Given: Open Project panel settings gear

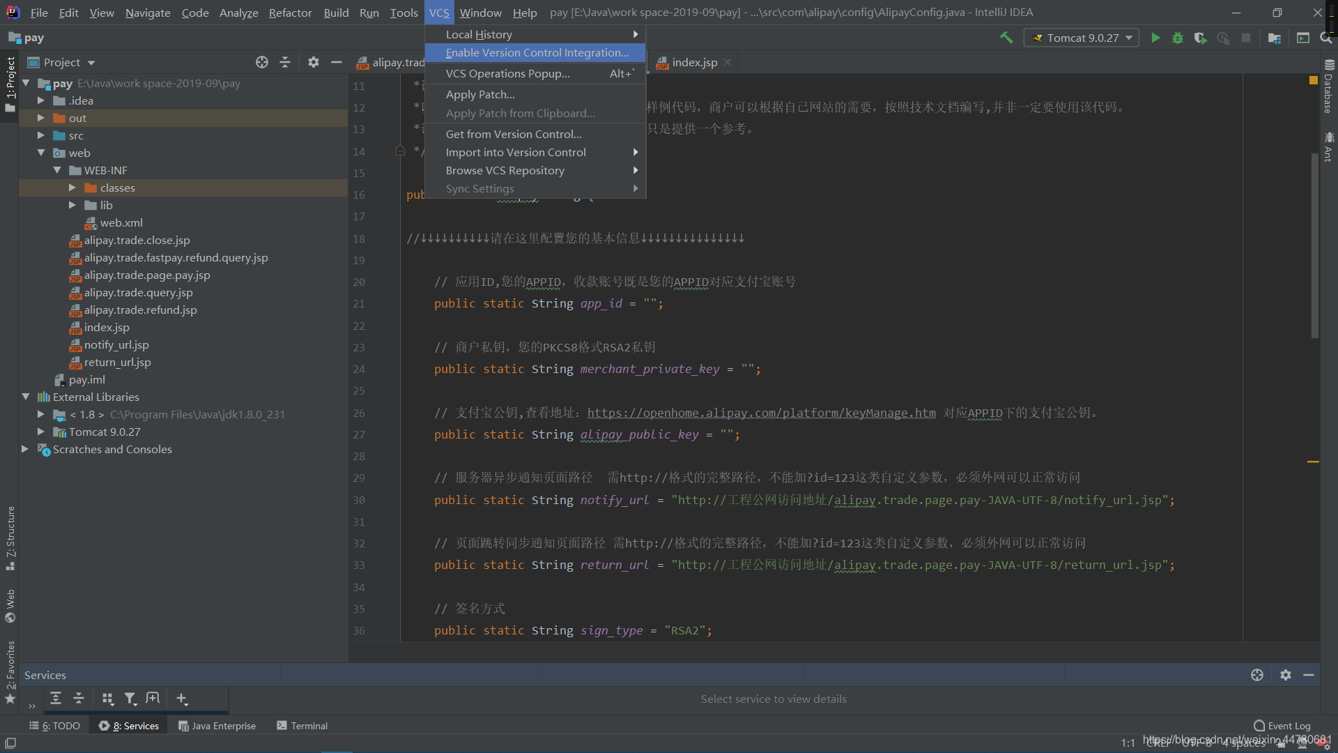Looking at the screenshot, I should [x=314, y=62].
